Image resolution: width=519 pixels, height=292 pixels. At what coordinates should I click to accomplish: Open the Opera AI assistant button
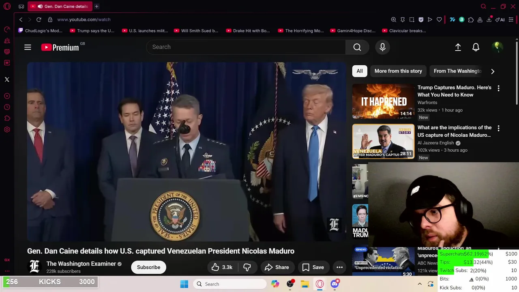[x=500, y=19]
